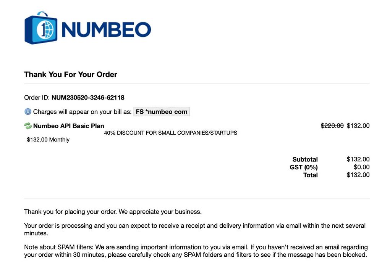Select the order ID NUM230520-3246-62118
382x267 pixels.
point(88,98)
